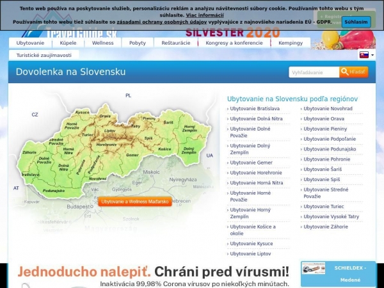Click Ubytovanie a Wellness Maďarsko button
Image resolution: width=384 pixels, height=288 pixels.
pos(135,202)
